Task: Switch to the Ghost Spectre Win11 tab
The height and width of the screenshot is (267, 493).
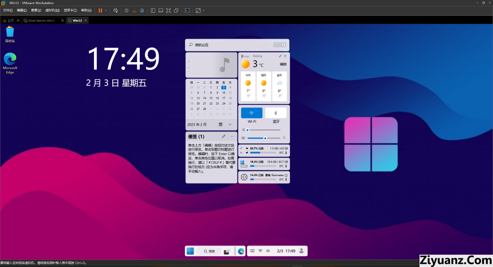Action: (41, 21)
